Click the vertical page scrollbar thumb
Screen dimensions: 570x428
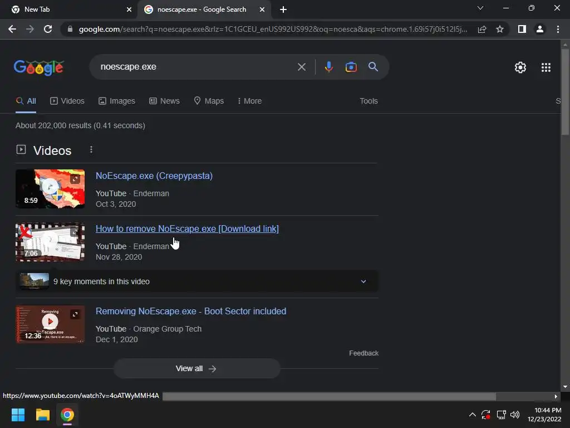click(x=565, y=91)
